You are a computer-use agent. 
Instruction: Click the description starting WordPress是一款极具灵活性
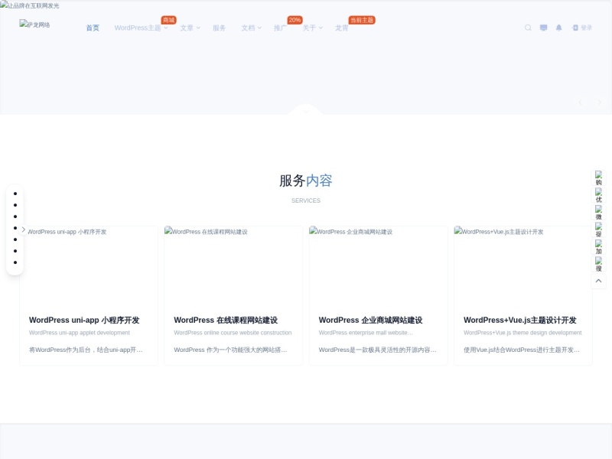(377, 350)
